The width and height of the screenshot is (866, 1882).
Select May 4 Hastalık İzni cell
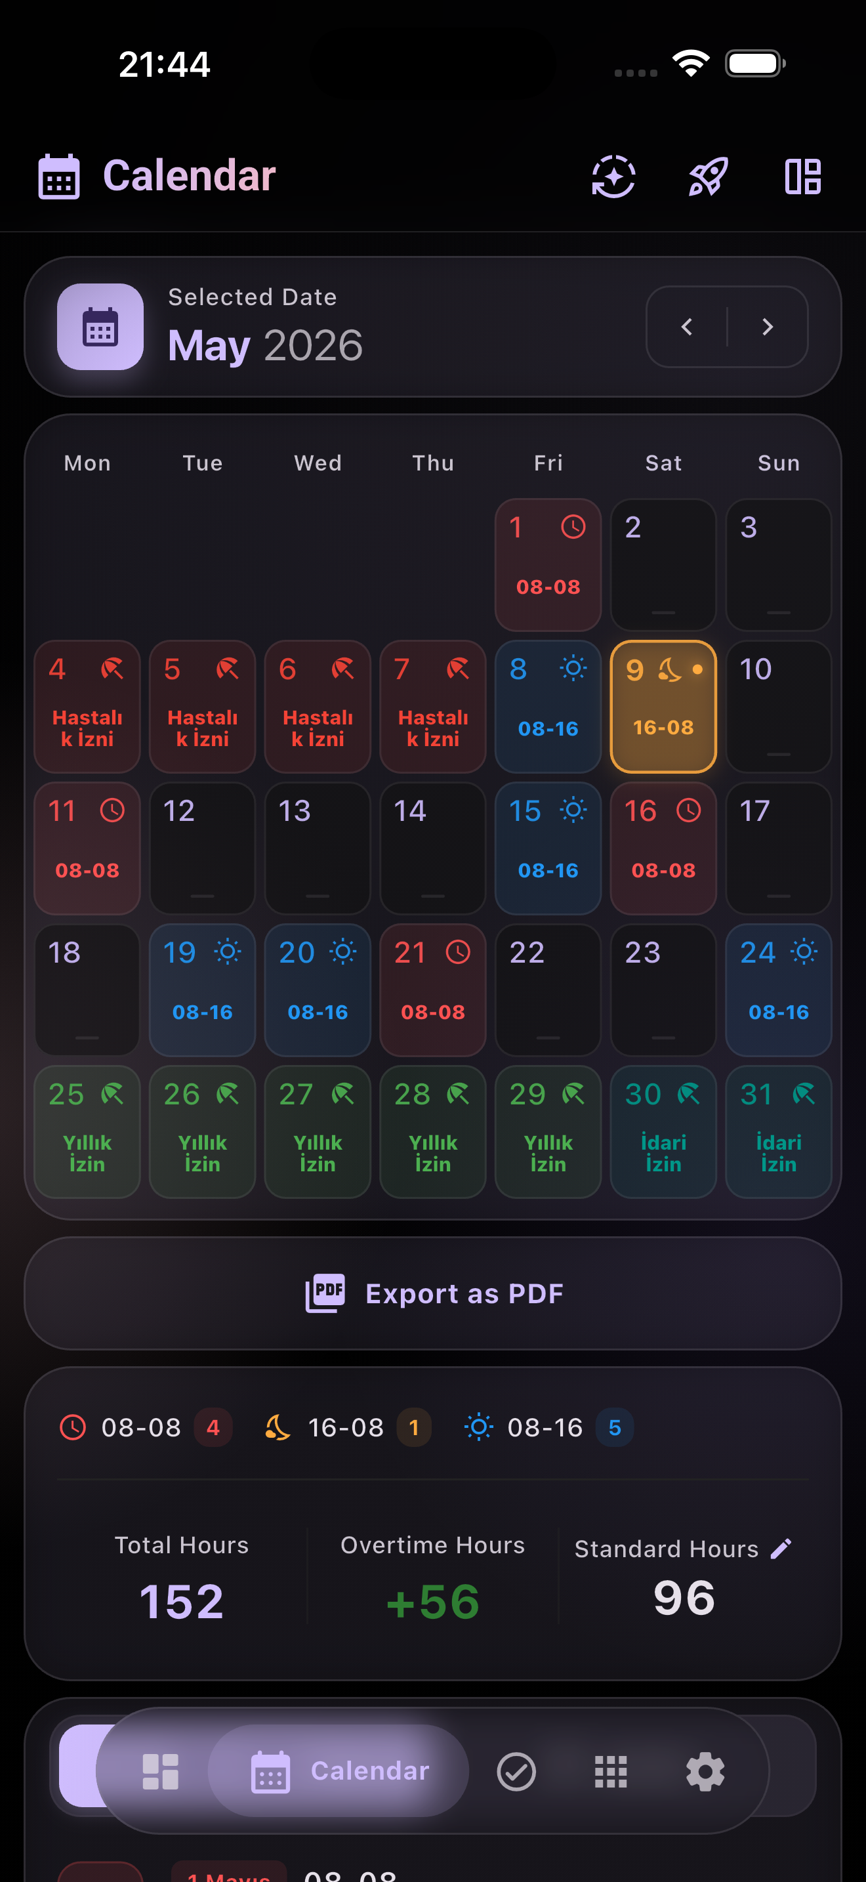point(87,707)
